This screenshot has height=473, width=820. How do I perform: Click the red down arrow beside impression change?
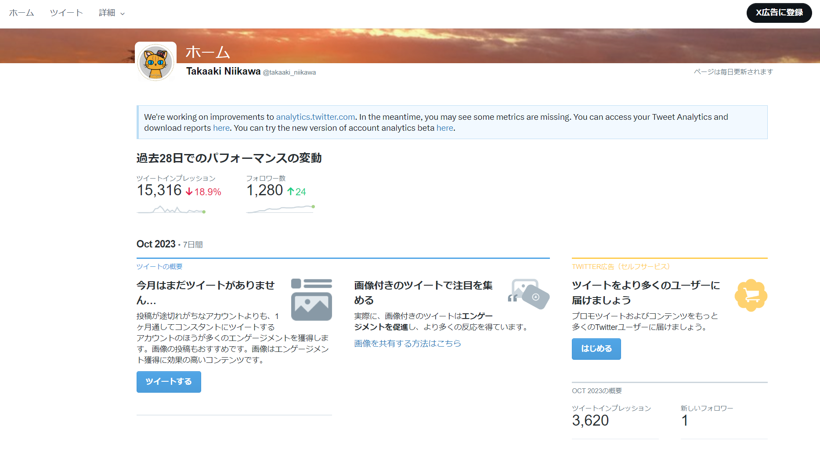[189, 191]
